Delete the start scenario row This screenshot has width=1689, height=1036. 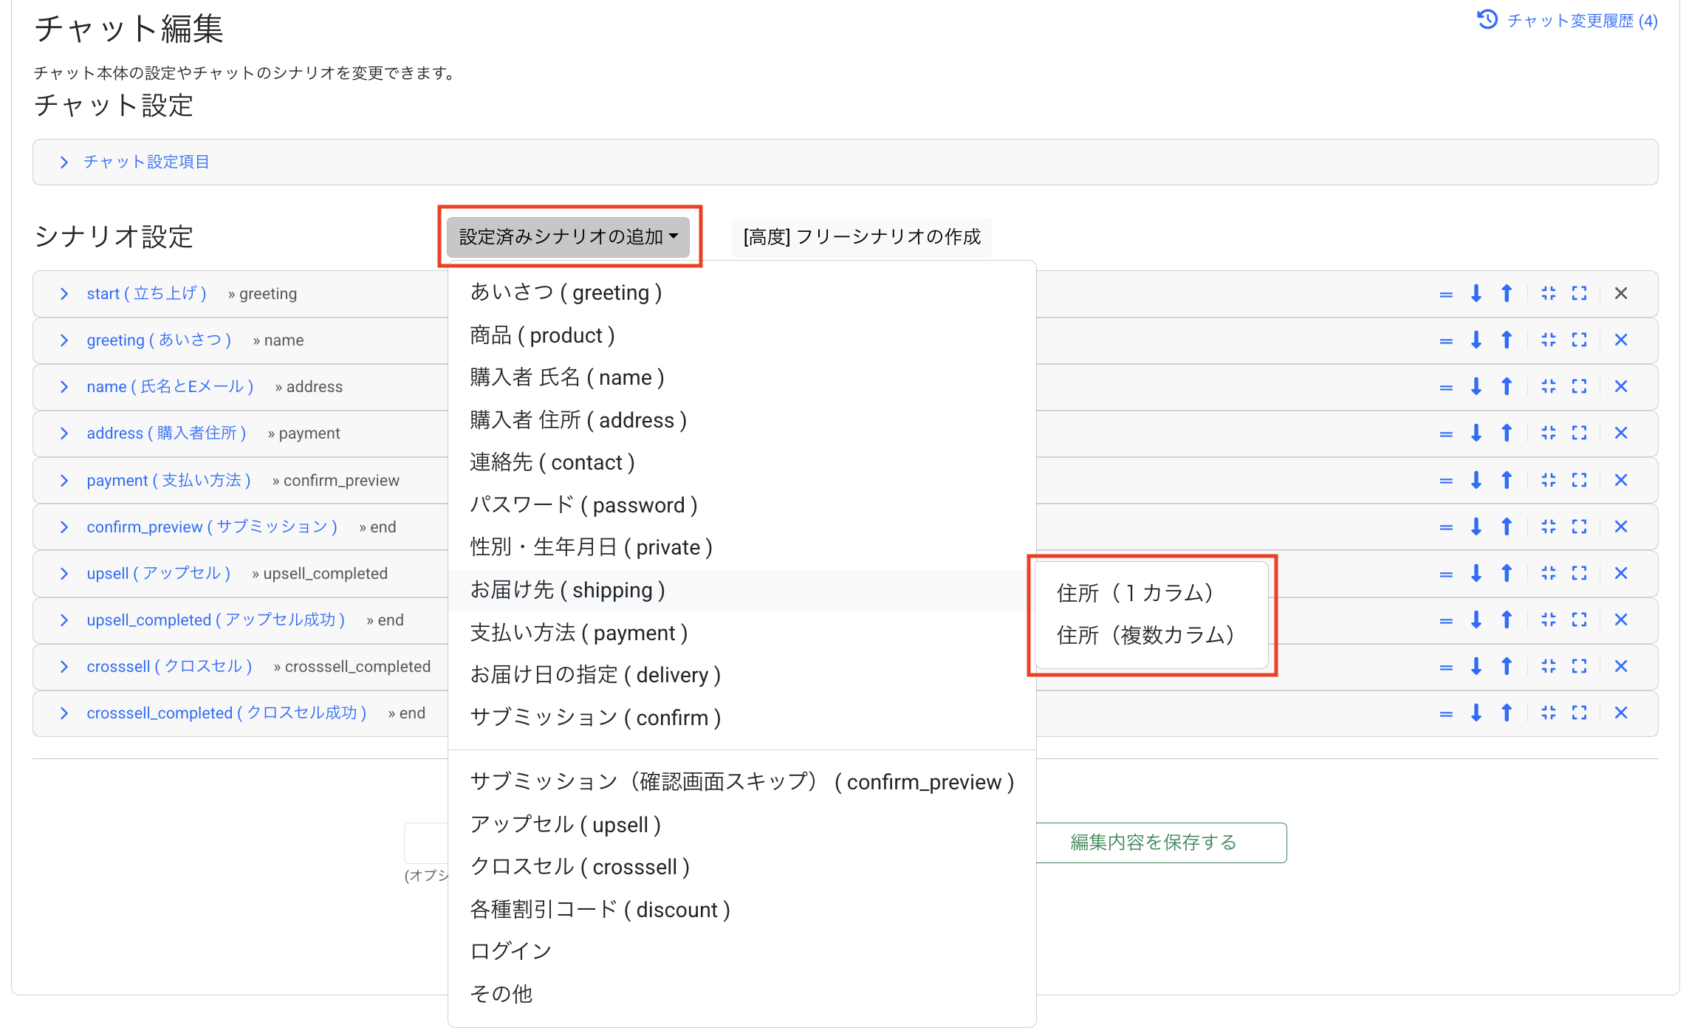(1621, 293)
